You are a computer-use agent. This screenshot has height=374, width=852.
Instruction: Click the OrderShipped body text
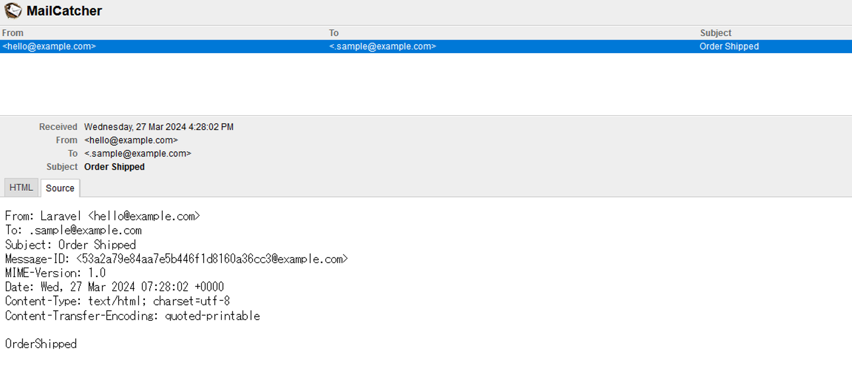[x=41, y=344]
